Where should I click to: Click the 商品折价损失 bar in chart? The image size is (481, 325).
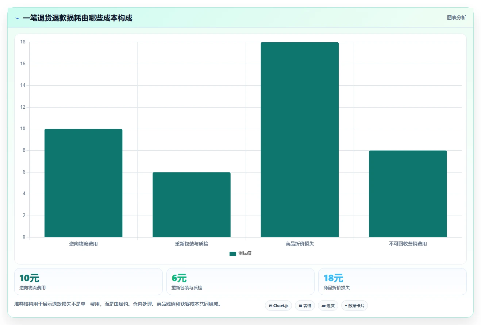click(x=300, y=140)
